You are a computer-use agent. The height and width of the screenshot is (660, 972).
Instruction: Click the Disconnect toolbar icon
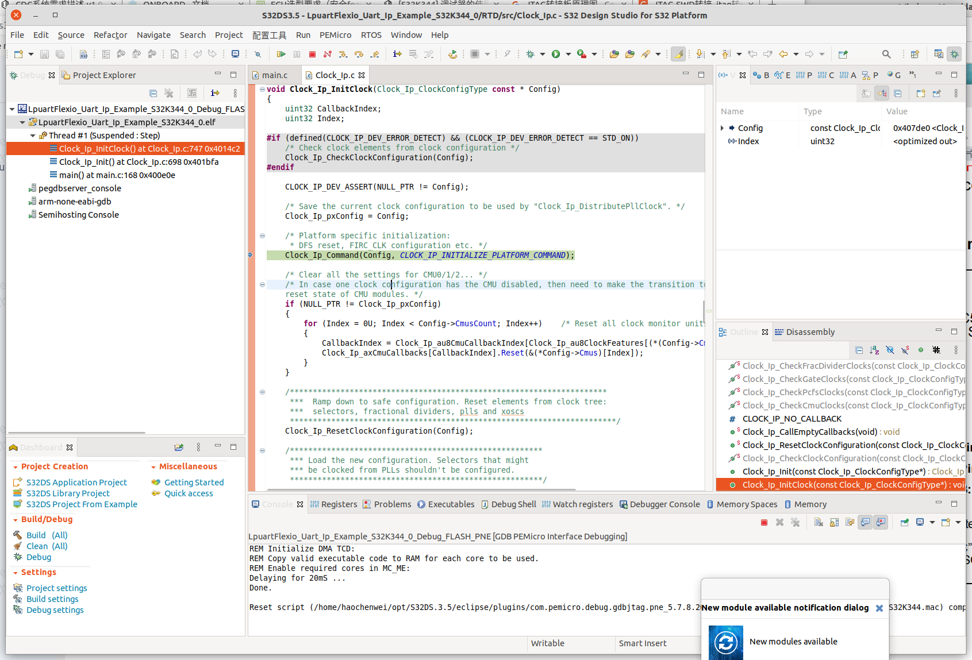[327, 54]
